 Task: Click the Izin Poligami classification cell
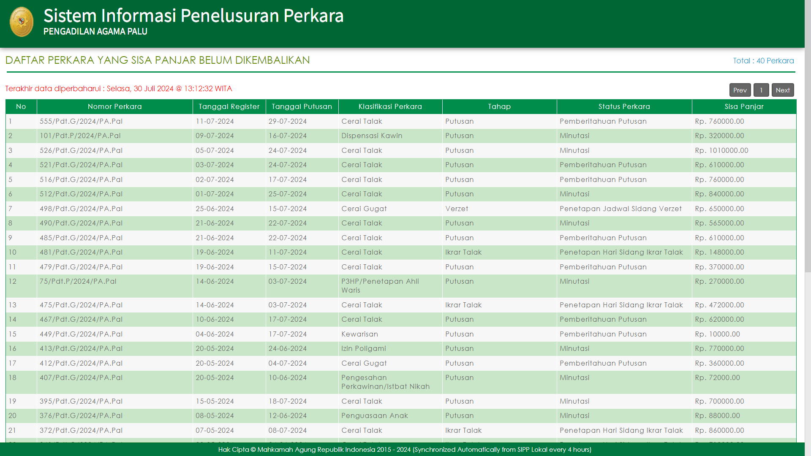[x=363, y=349]
